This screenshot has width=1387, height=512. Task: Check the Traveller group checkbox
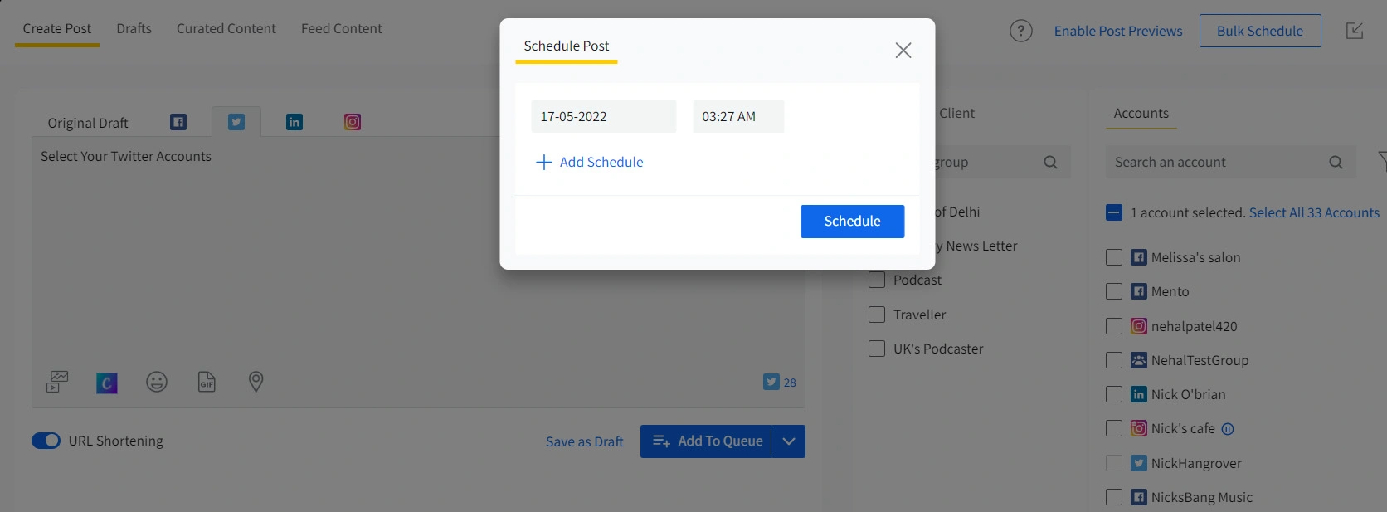point(877,315)
